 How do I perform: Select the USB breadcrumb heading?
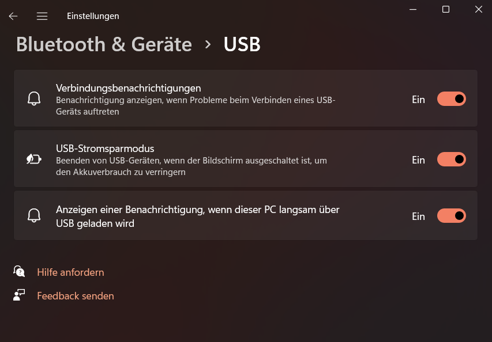[x=242, y=44]
